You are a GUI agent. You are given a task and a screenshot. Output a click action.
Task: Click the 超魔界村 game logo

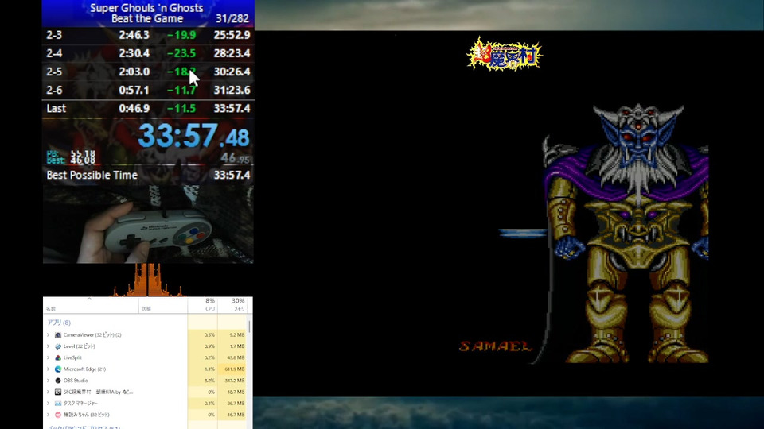tap(505, 56)
